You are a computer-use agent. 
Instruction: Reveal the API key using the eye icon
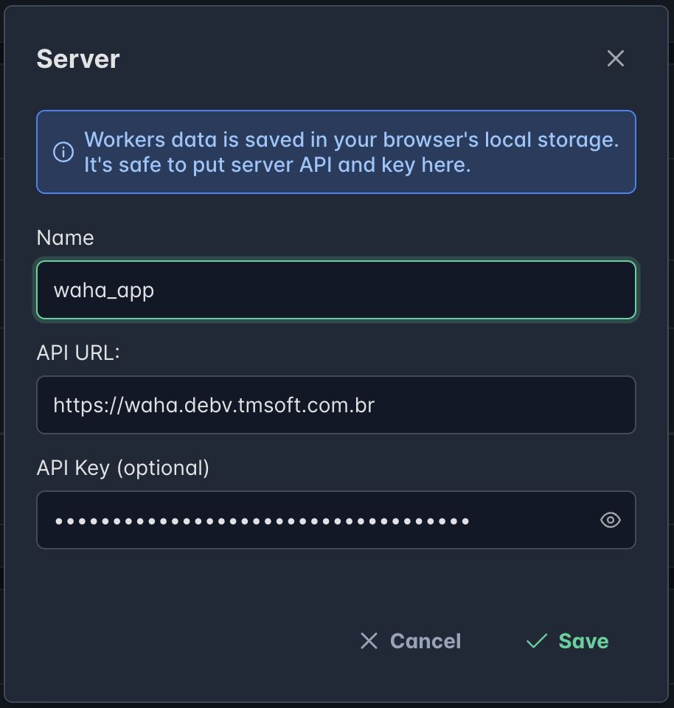tap(611, 520)
